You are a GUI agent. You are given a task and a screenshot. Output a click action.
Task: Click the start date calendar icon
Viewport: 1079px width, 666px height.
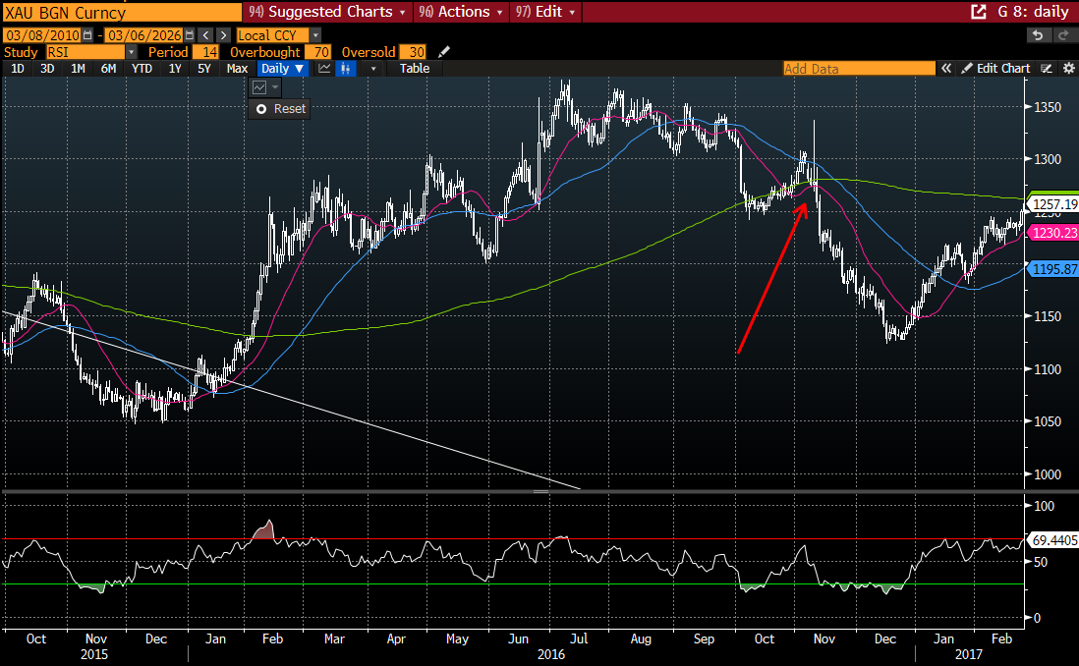pyautogui.click(x=87, y=35)
